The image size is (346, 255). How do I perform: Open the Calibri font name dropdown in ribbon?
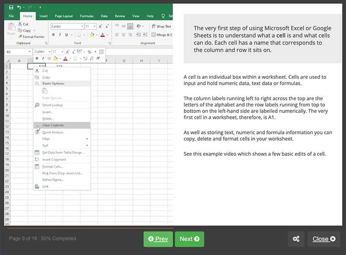click(x=67, y=26)
